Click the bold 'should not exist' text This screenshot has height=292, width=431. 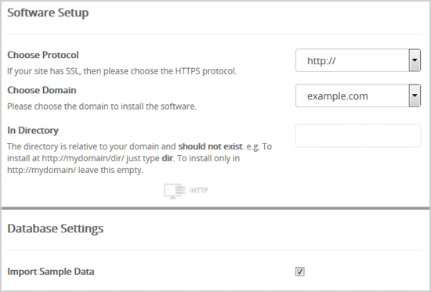pos(210,146)
